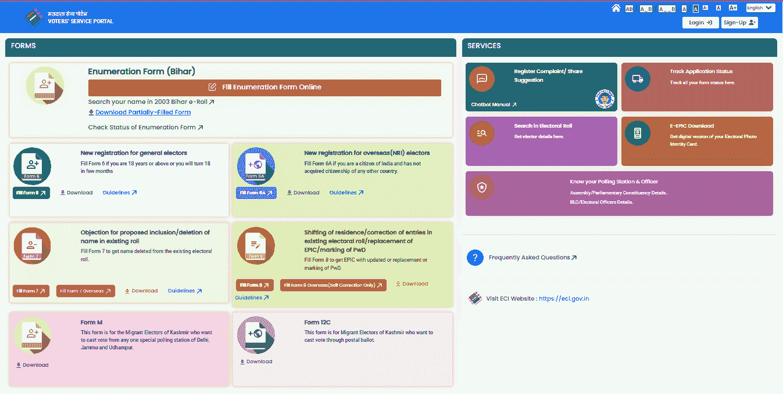Click the Form 7 round icon
Viewport: 783px width, 394px height.
click(32, 245)
